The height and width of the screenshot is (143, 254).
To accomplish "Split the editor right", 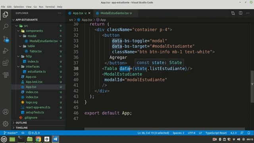I will click(241, 13).
